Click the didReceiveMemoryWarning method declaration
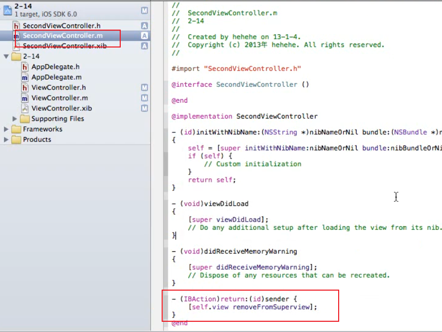The width and height of the screenshot is (442, 332). pyautogui.click(x=234, y=251)
